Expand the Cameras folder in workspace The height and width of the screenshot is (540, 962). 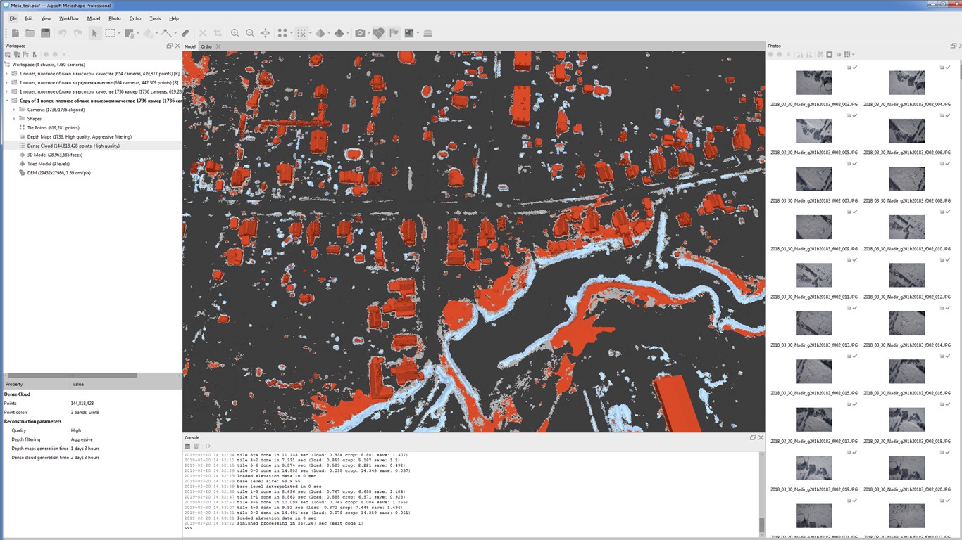(14, 110)
